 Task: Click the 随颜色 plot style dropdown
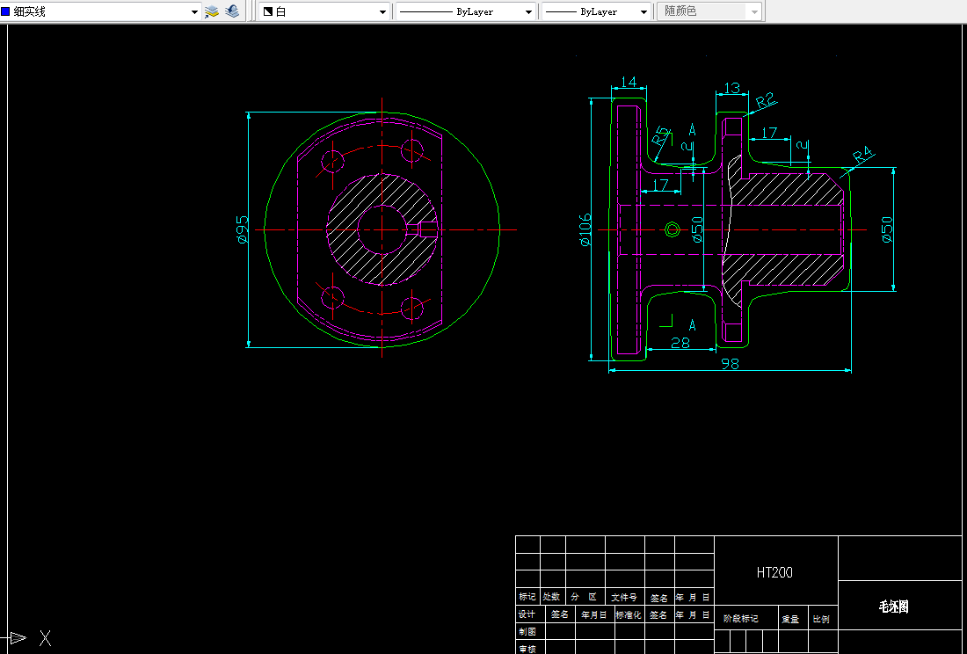pos(709,11)
